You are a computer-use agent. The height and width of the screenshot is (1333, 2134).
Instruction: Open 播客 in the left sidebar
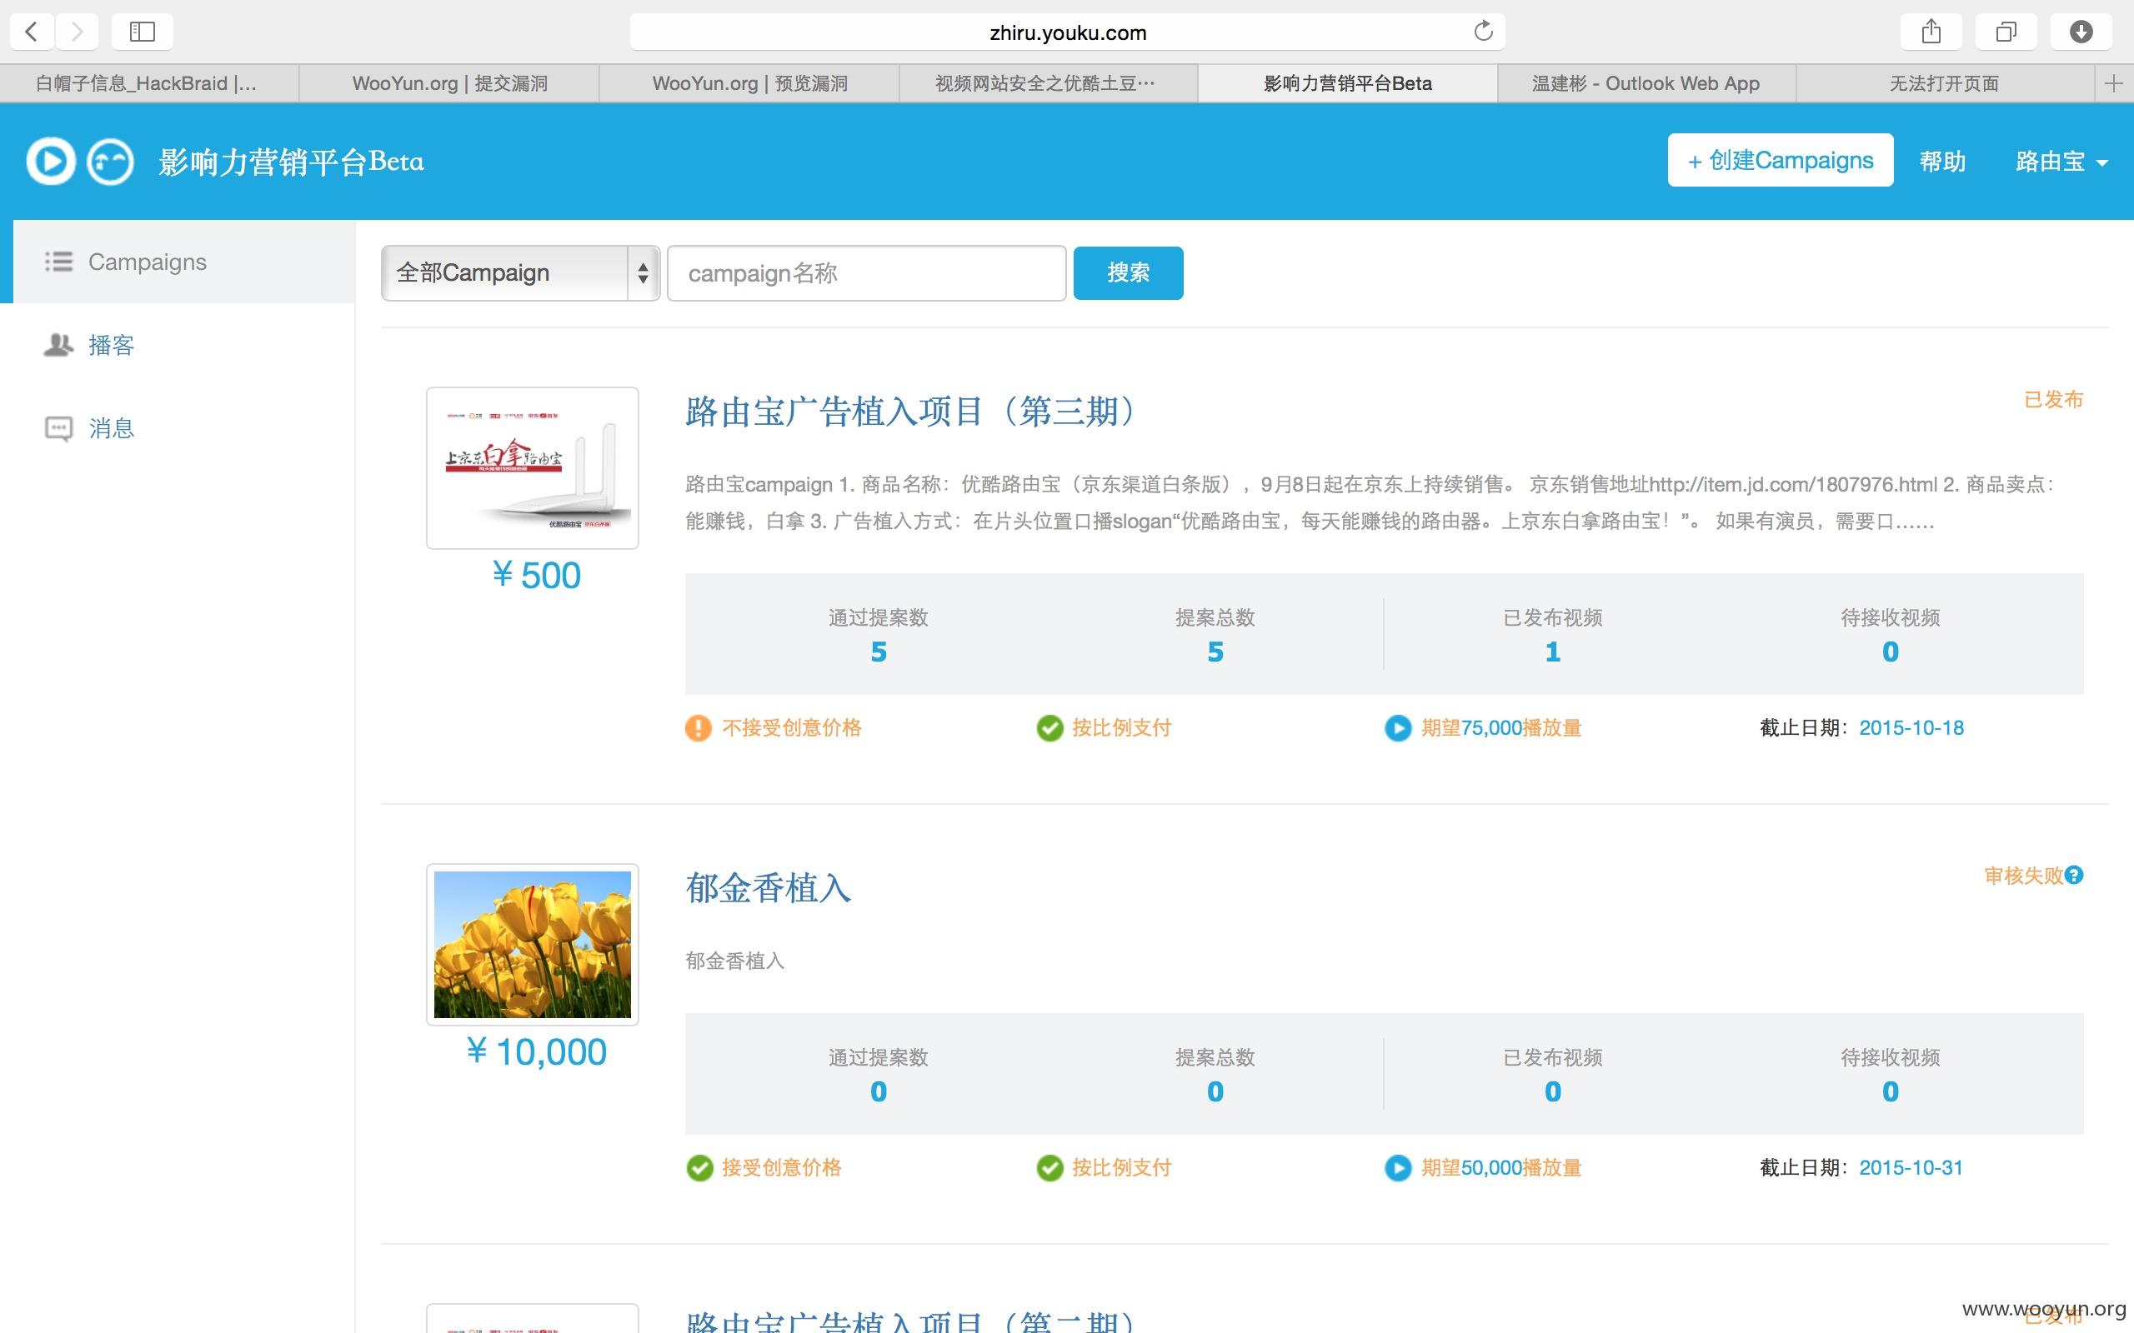(x=111, y=345)
